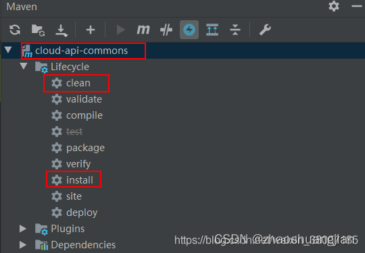This screenshot has height=253, width=365.
Task: Expand the Dependencies folder arrow
Action: (23, 245)
